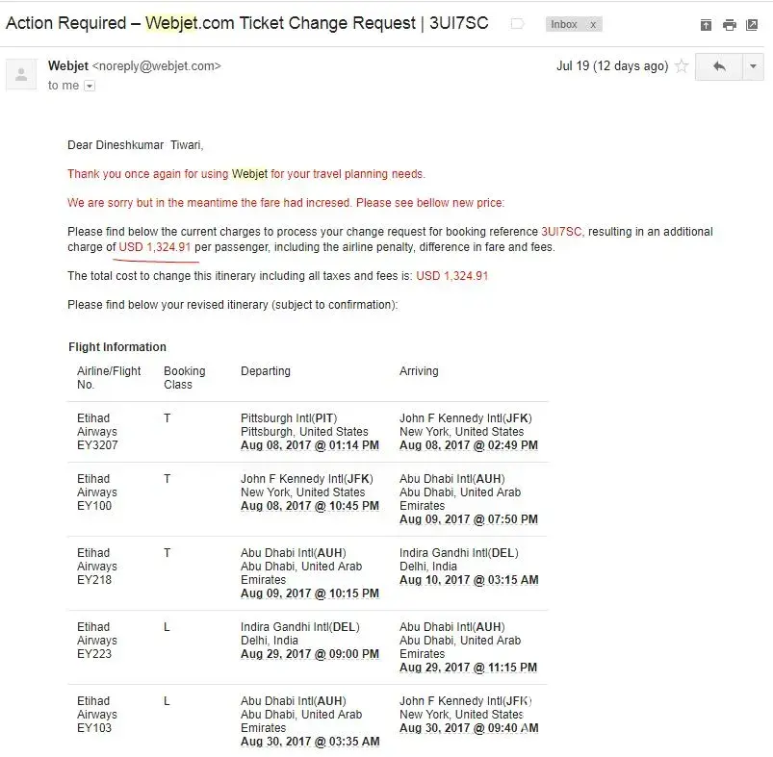
Task: Click the 'Arriving' column header
Action: (419, 371)
